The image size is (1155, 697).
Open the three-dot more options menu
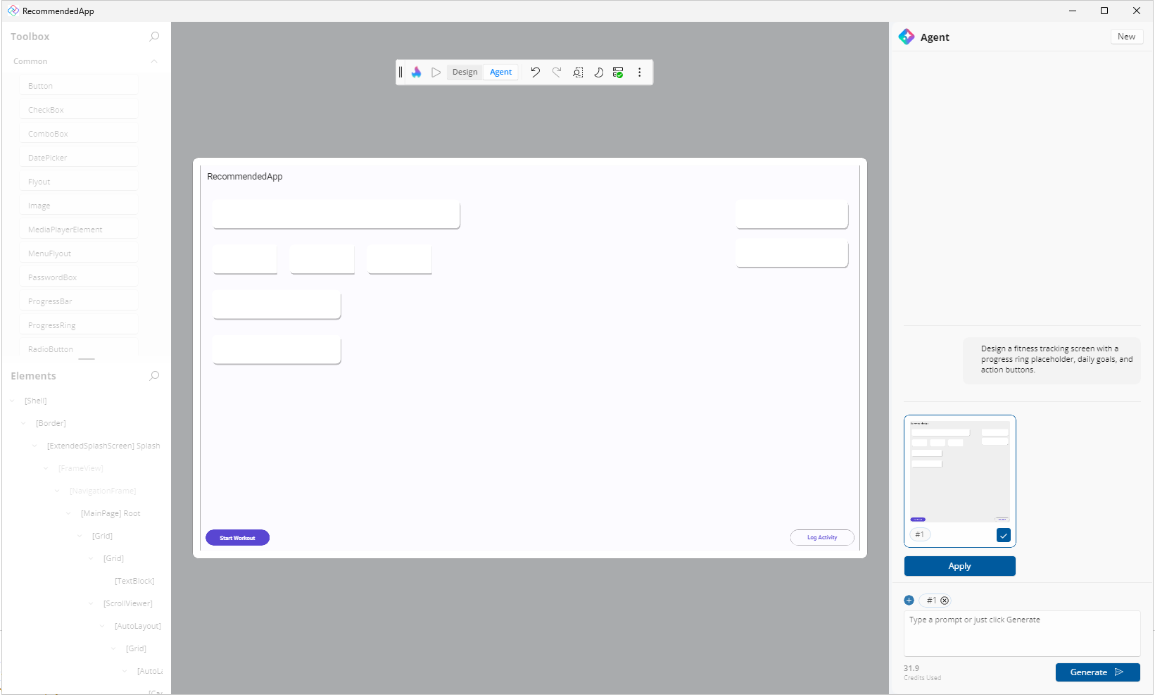coord(639,73)
